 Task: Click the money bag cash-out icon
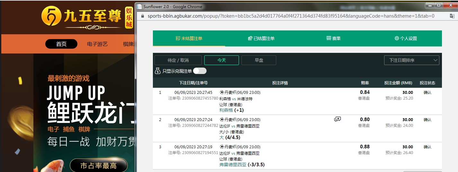pos(157,71)
